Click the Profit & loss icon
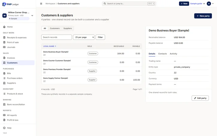The width and height of the screenshot is (217, 136). 4,120
